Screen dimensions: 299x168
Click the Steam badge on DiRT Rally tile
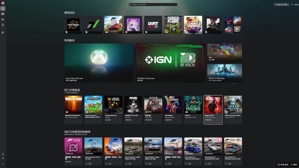[x=146, y=32]
